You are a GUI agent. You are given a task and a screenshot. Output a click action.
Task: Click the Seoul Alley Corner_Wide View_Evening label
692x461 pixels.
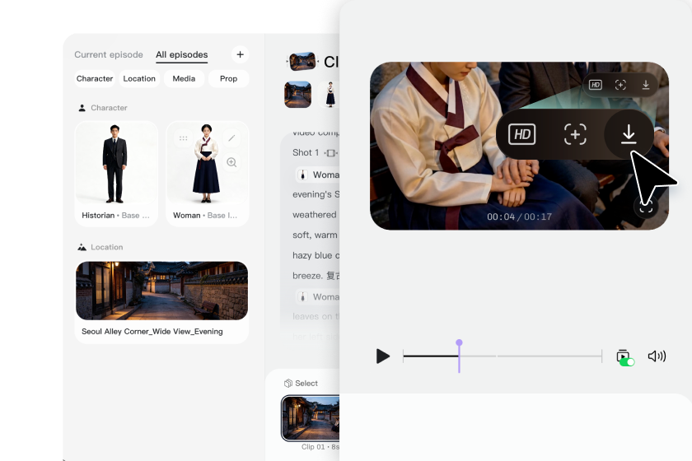tap(152, 331)
